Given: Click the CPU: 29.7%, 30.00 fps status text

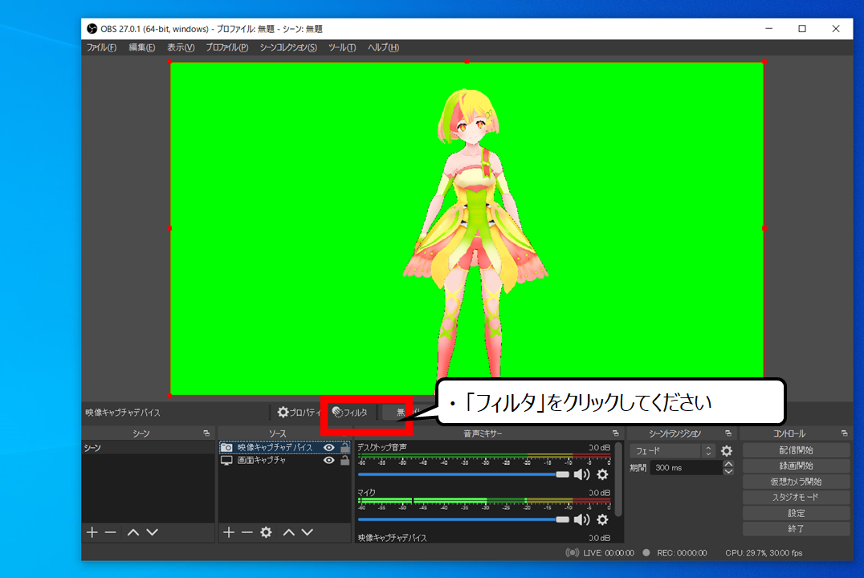Looking at the screenshot, I should [x=764, y=552].
